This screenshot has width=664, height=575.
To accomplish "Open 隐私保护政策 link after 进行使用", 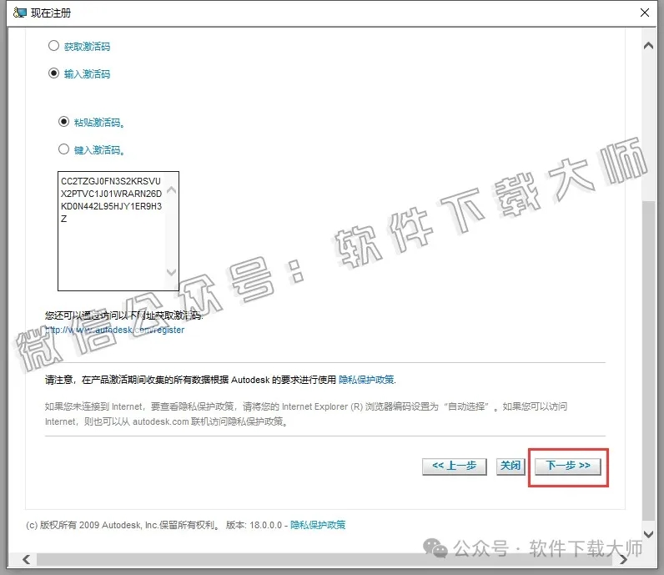I will (366, 380).
